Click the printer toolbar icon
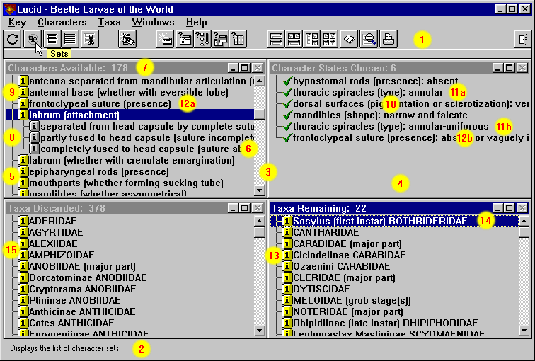The height and width of the screenshot is (361, 535). pyautogui.click(x=389, y=39)
